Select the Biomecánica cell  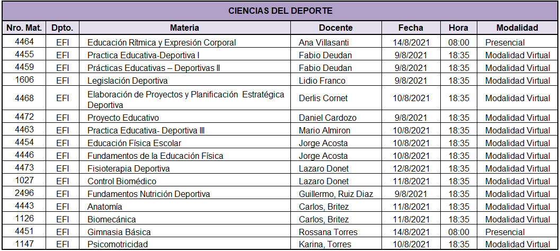pos(185,219)
